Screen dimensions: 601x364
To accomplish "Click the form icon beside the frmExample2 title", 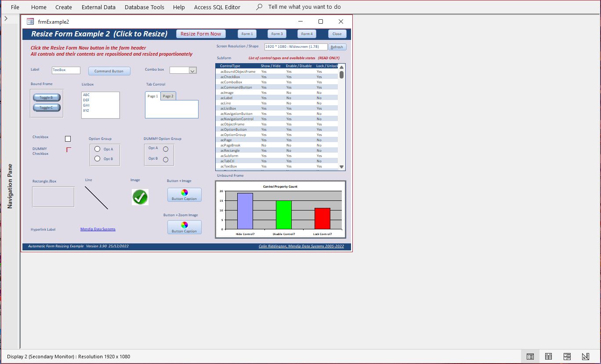I will (x=30, y=21).
